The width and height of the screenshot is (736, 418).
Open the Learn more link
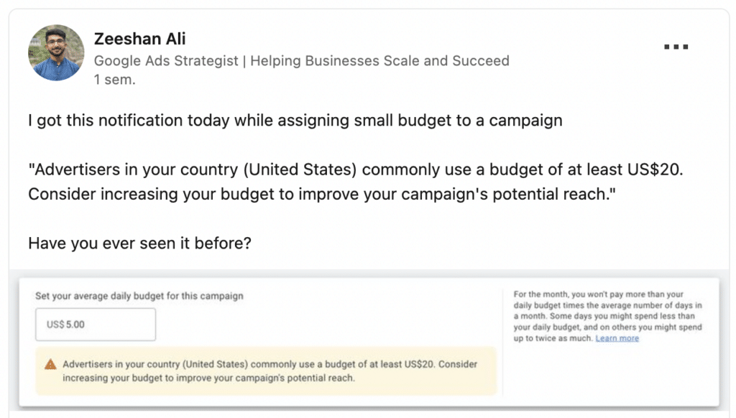coord(617,338)
